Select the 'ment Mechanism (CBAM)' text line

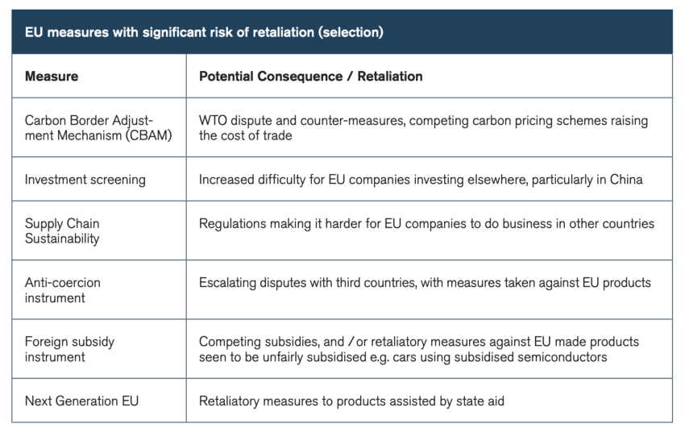[x=98, y=135]
